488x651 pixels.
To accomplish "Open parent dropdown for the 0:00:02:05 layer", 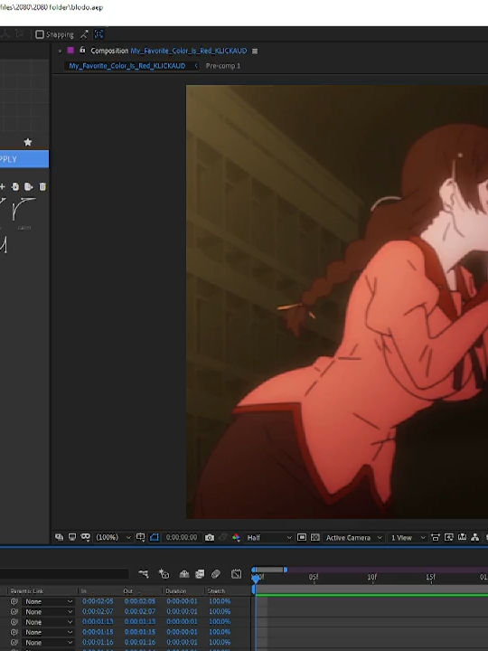I will [x=48, y=601].
